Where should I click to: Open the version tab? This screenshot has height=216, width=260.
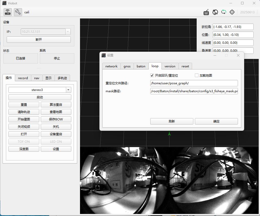click(x=170, y=66)
